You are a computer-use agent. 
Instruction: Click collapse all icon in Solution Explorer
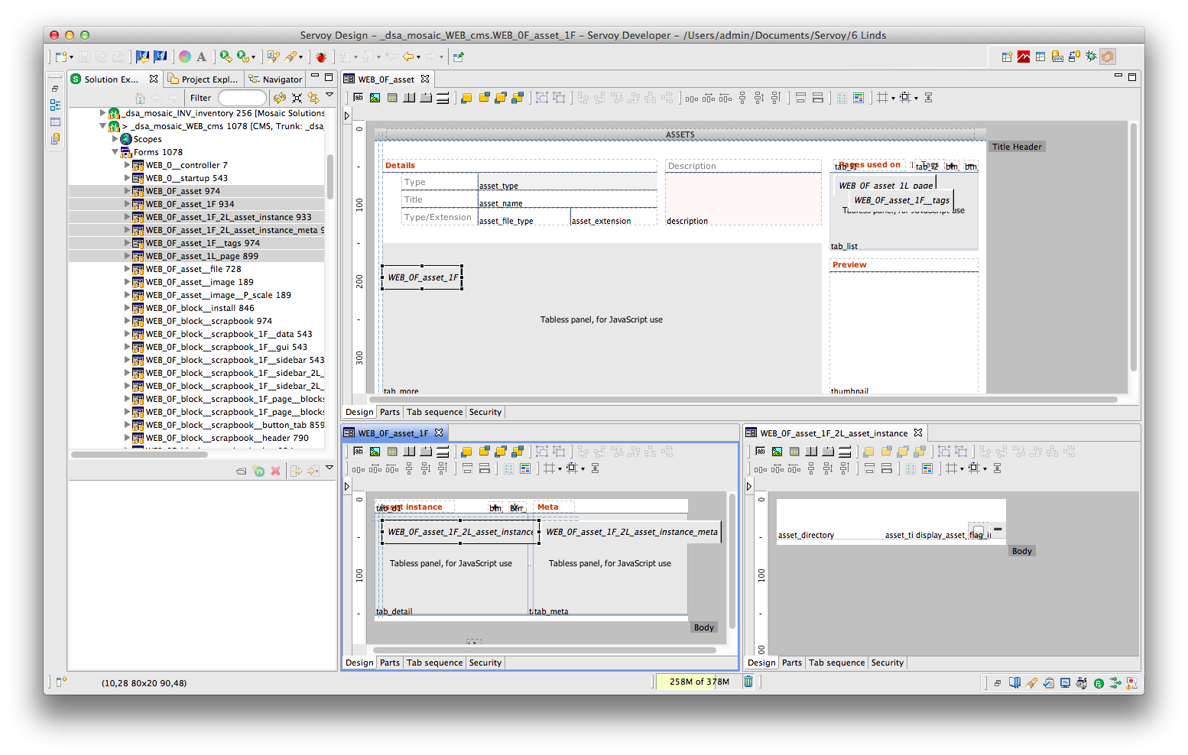297,98
